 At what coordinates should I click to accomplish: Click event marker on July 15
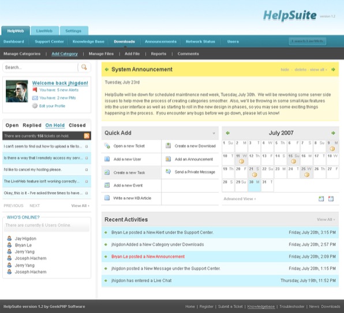(x=294, y=161)
